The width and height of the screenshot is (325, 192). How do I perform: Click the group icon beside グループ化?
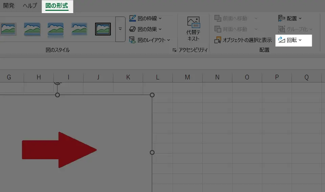point(281,29)
